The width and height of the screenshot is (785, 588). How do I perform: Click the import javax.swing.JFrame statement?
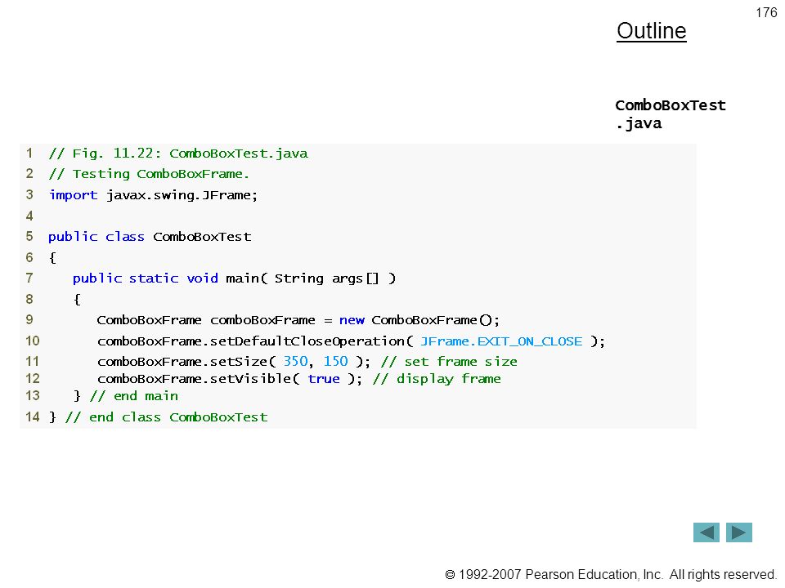coord(153,195)
